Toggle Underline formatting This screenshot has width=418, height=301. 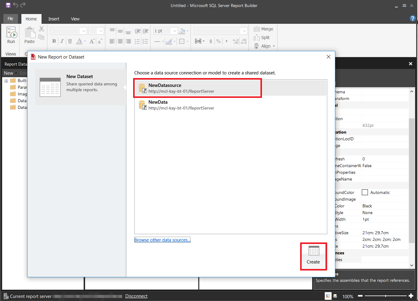coord(70,41)
